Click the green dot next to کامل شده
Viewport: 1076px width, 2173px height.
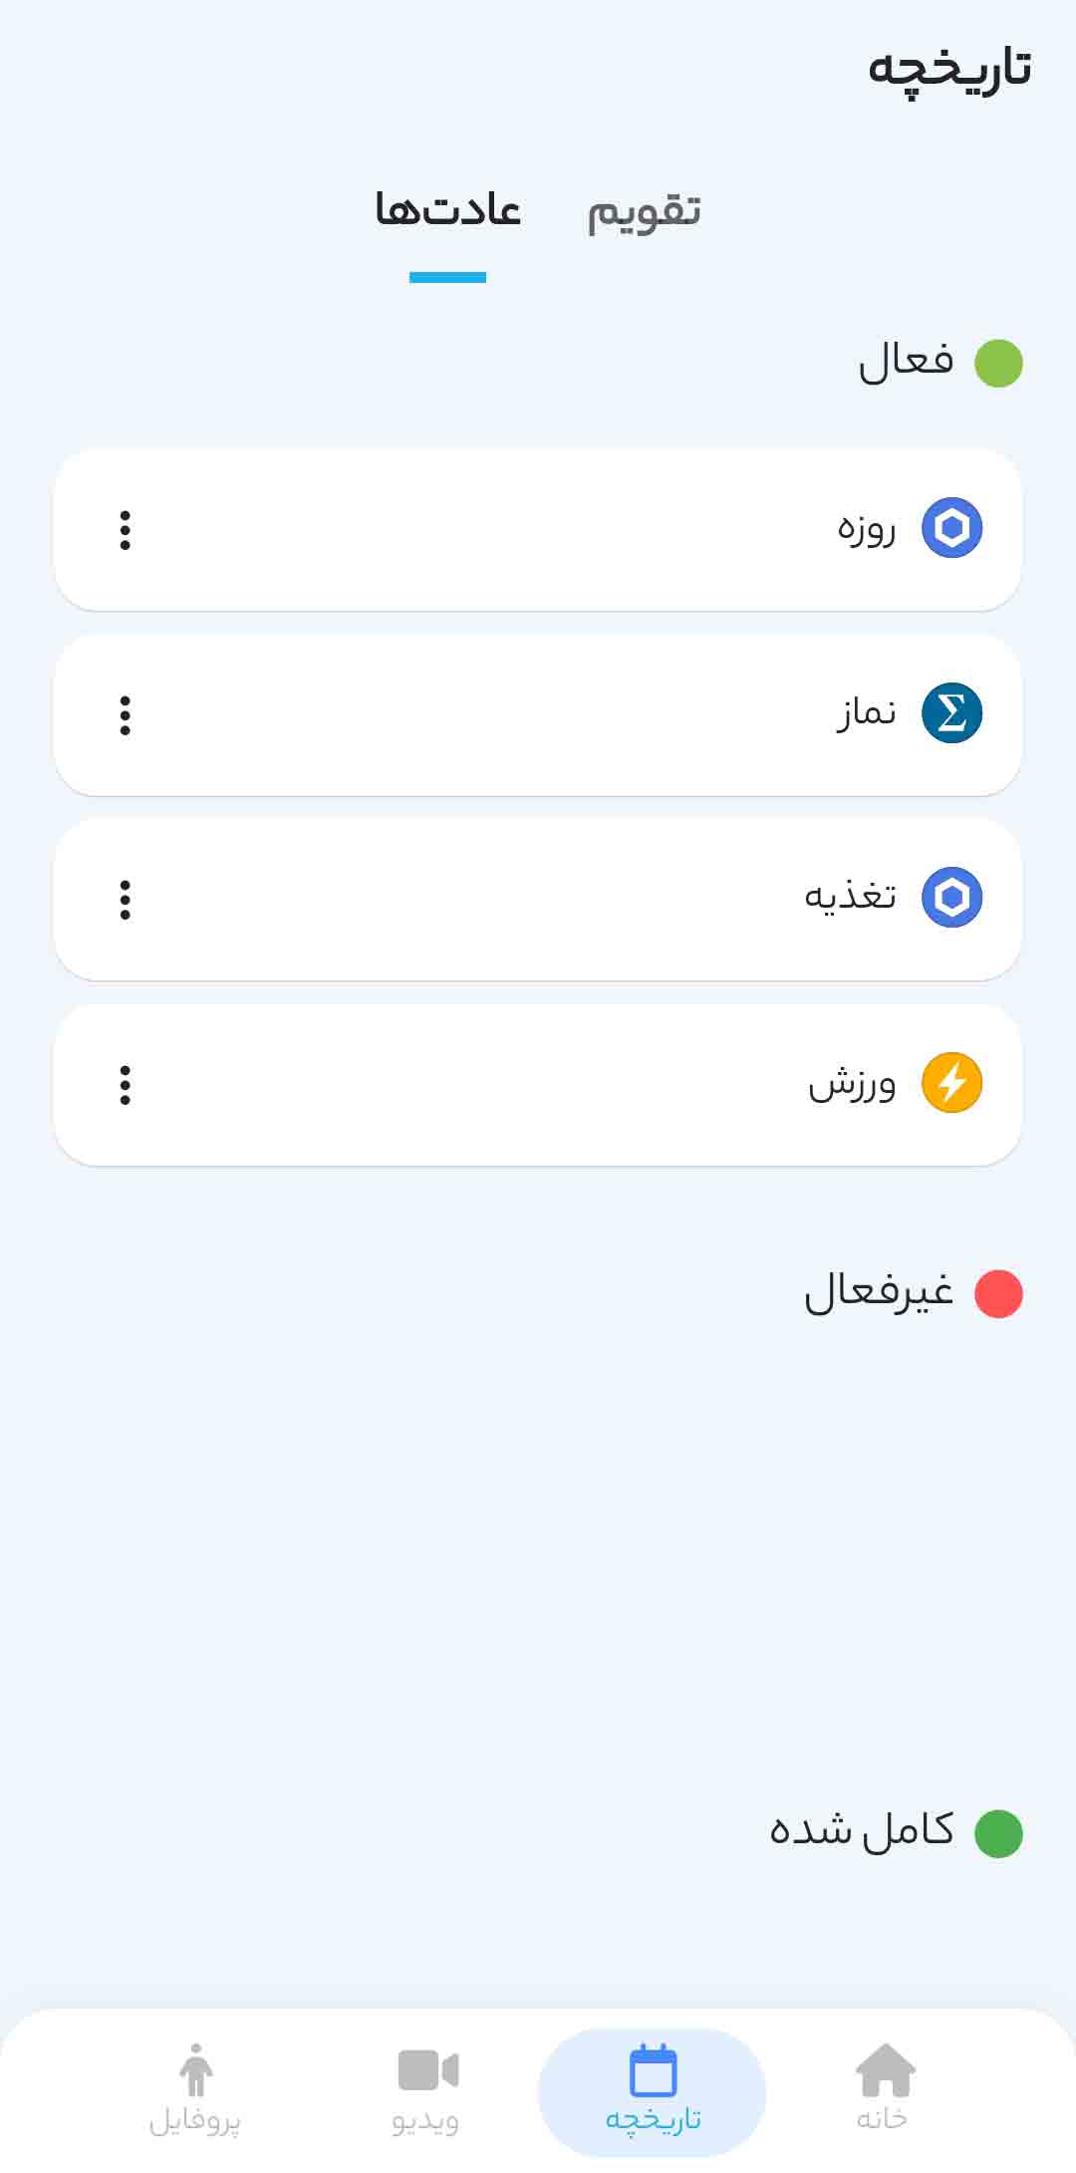click(x=998, y=1833)
